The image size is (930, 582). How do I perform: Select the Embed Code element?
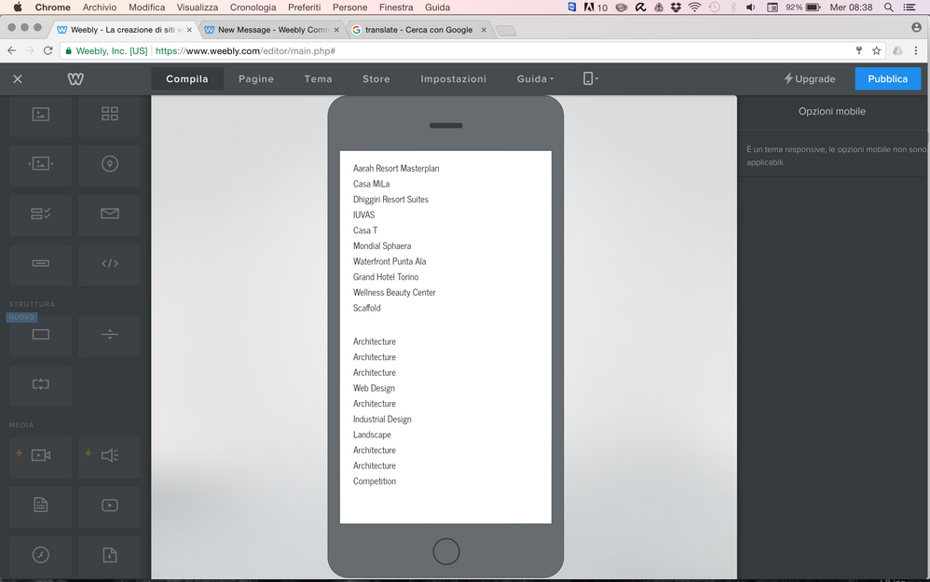coord(110,264)
